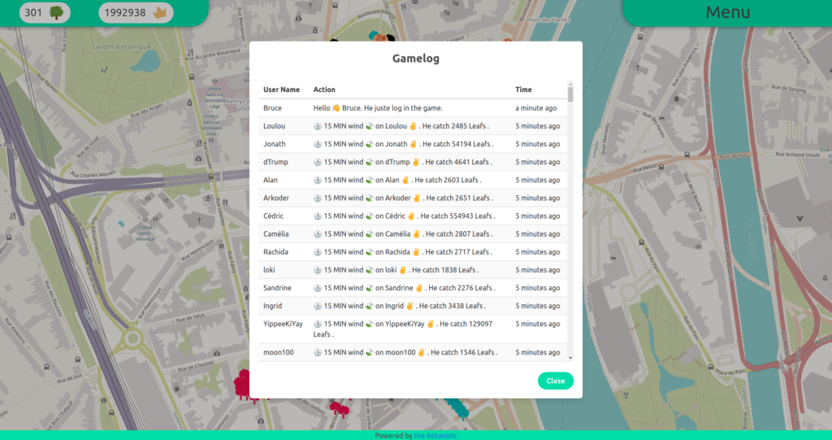
Task: Click 'a minute ago' time in Bruce's row
Action: pos(536,108)
